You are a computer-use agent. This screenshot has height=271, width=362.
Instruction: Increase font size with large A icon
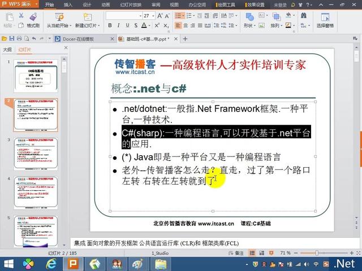click(160, 16)
